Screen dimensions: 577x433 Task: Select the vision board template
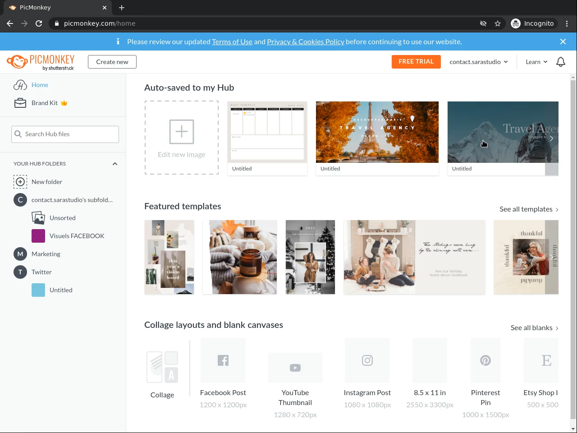(169, 257)
